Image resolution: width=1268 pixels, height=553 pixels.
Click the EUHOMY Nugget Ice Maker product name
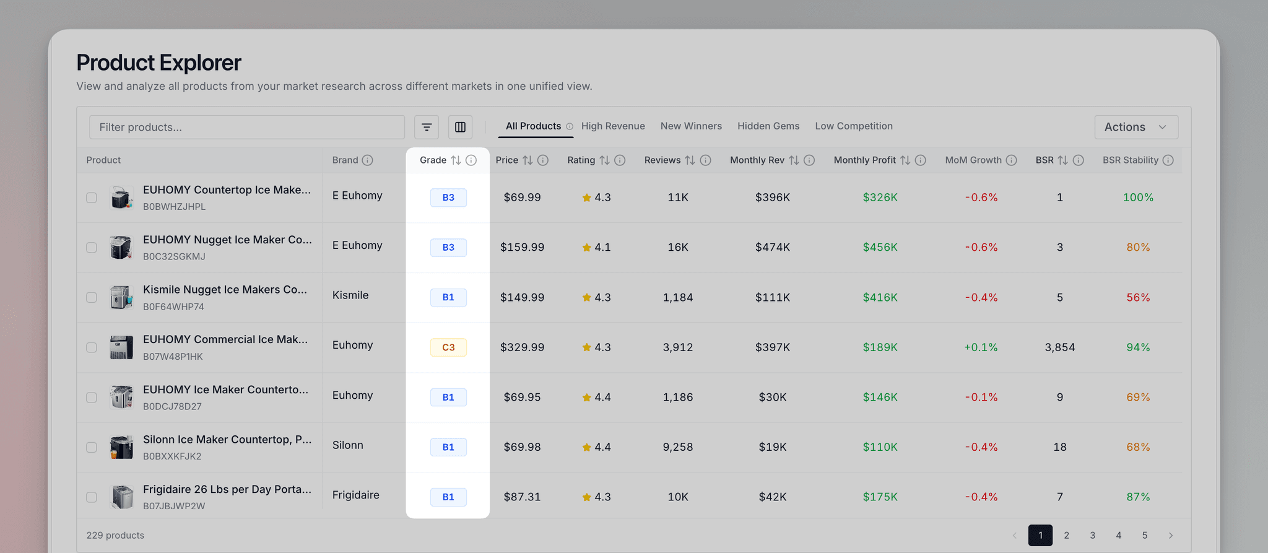coord(227,240)
